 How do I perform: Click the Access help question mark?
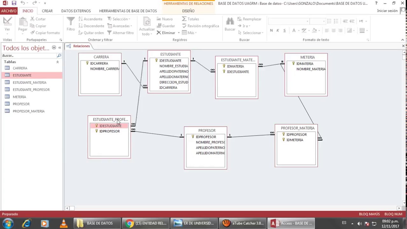(x=376, y=3)
